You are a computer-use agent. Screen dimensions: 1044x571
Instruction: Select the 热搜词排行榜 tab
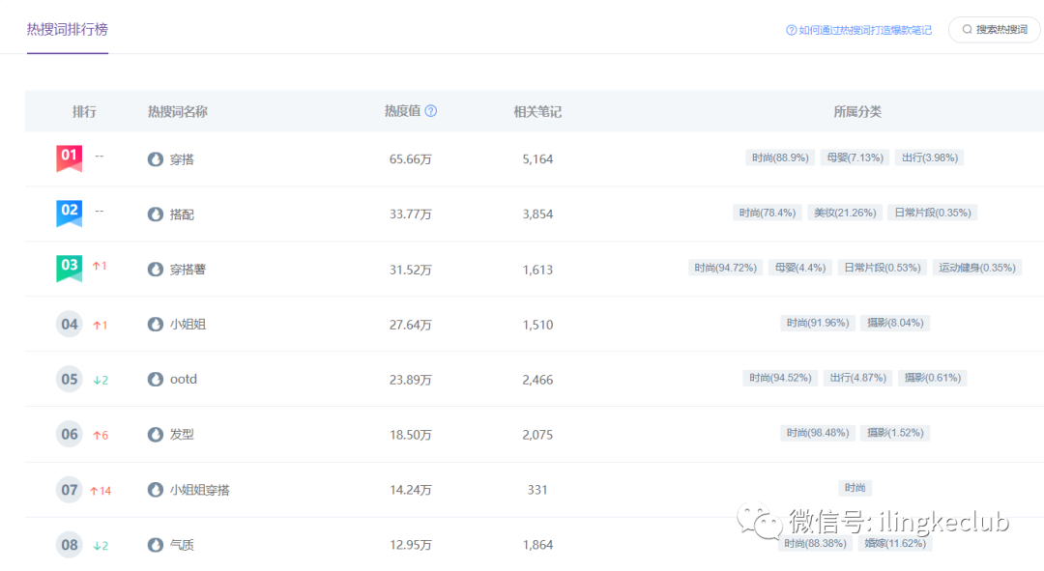click(x=68, y=29)
